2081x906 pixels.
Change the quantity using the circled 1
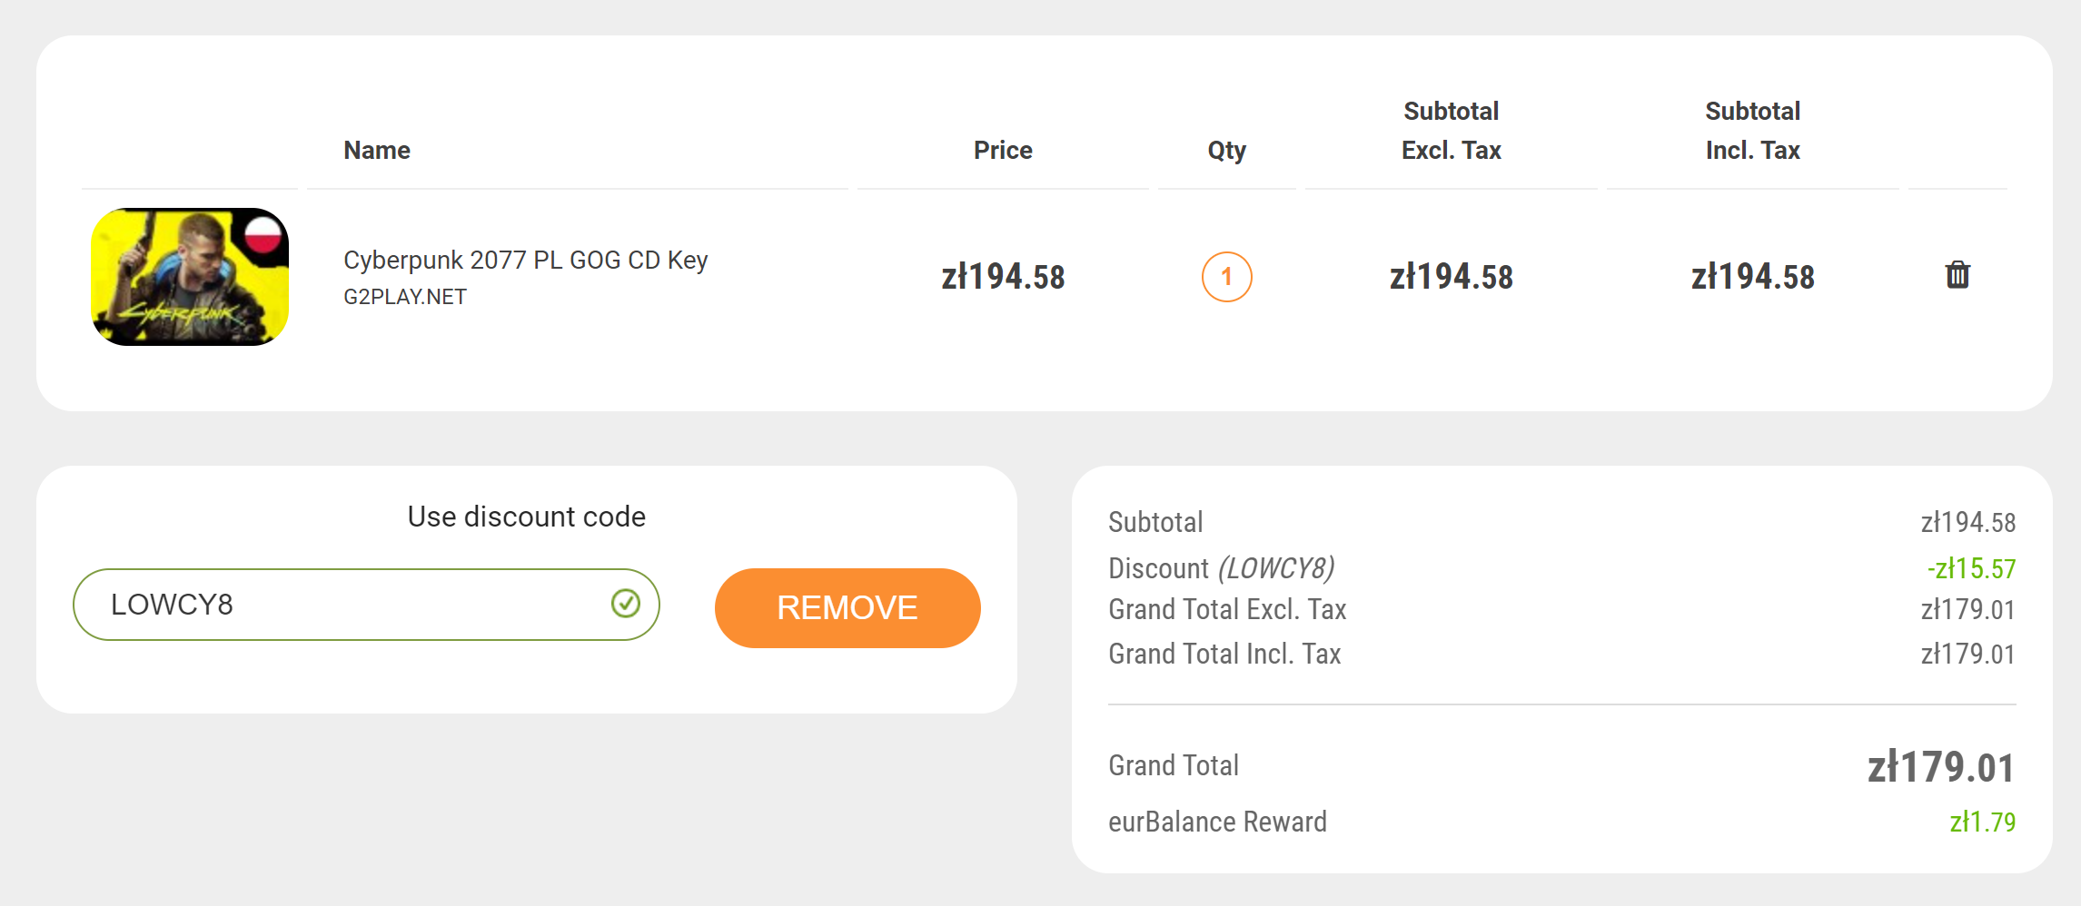[x=1226, y=277]
